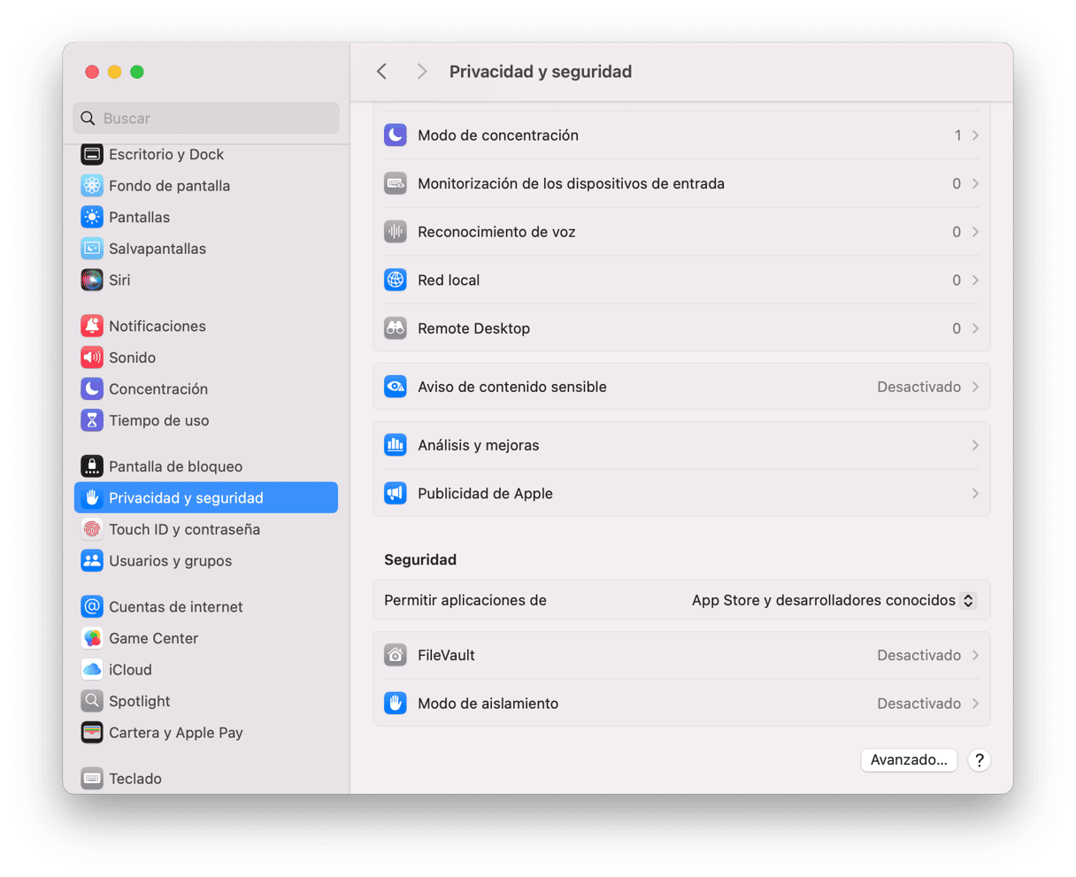The image size is (1076, 877).
Task: Click the Fondo de pantalla flower icon
Action: (x=92, y=186)
